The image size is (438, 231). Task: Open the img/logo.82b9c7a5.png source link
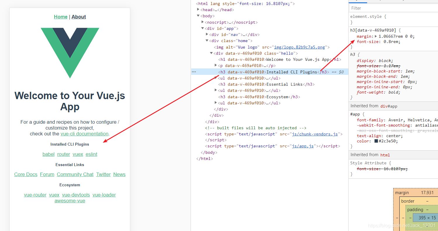point(301,47)
